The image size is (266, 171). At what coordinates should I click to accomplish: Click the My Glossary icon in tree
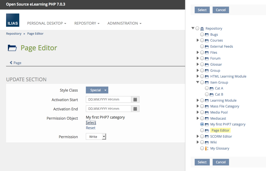(207, 148)
